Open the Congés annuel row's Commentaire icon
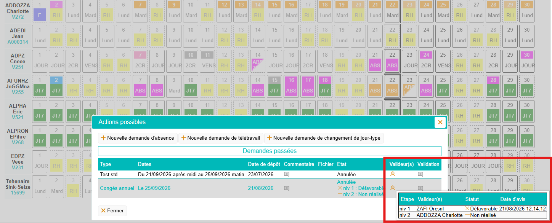552x223 pixels. (287, 188)
